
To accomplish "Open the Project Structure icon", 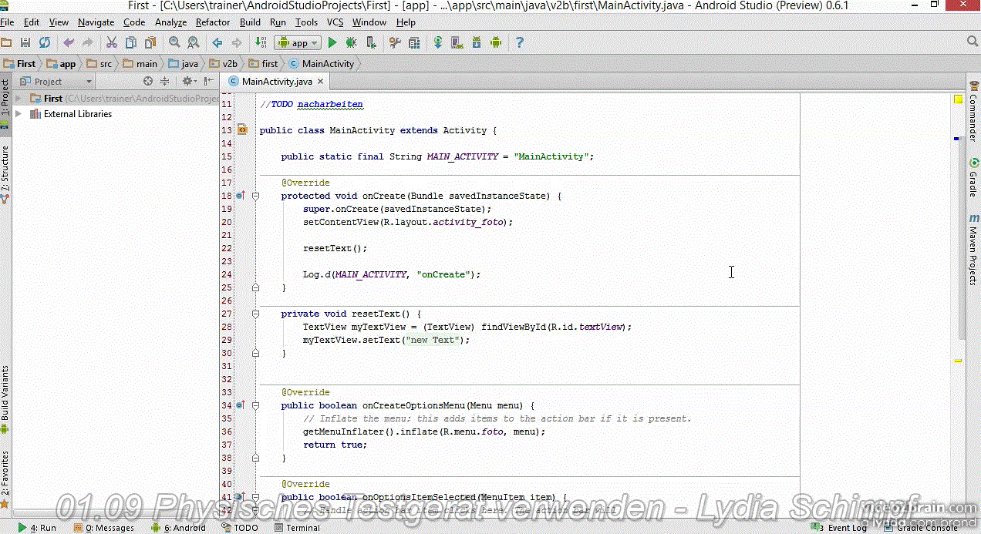I will coord(415,42).
